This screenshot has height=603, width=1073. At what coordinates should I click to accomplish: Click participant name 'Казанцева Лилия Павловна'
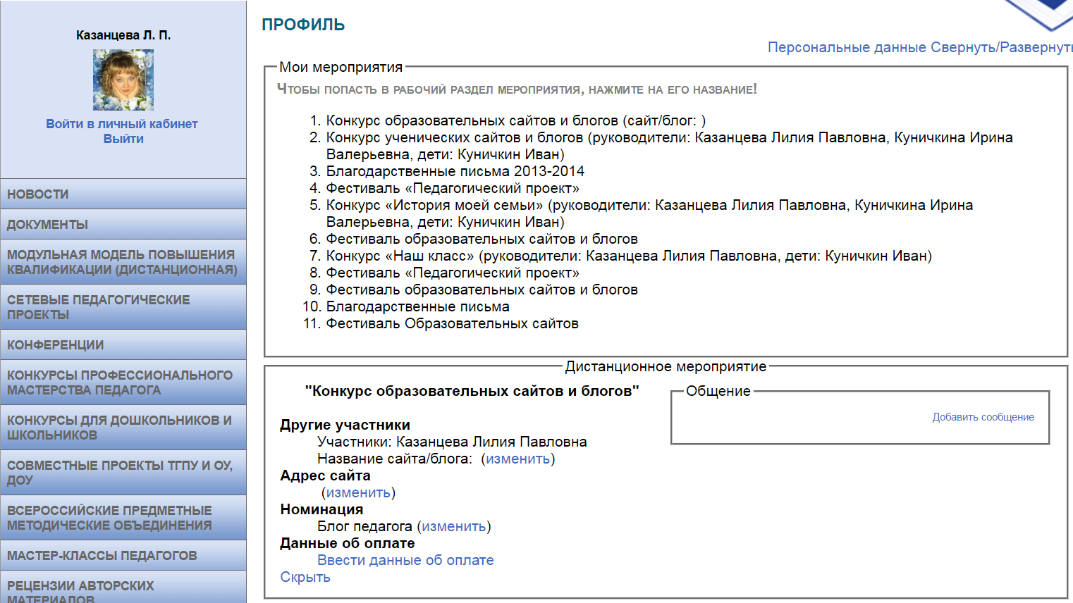[491, 442]
